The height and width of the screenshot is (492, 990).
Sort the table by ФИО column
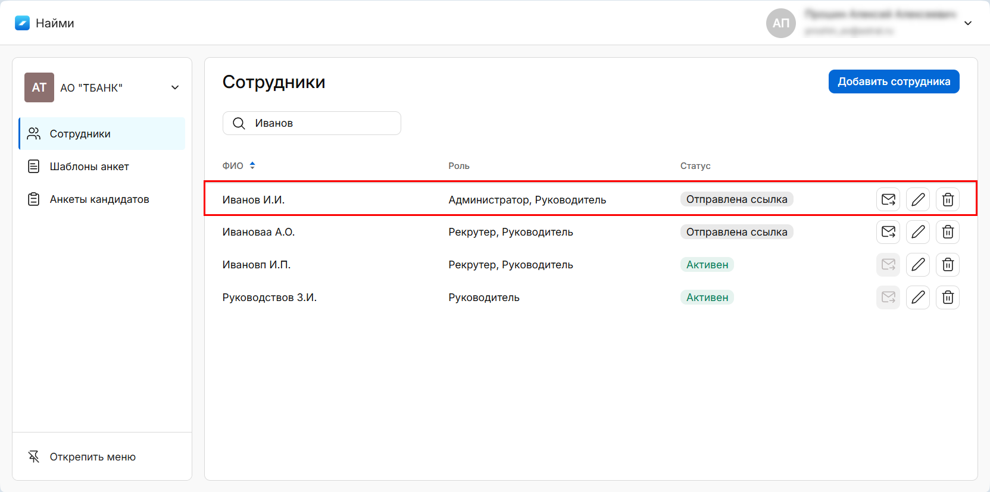(252, 165)
